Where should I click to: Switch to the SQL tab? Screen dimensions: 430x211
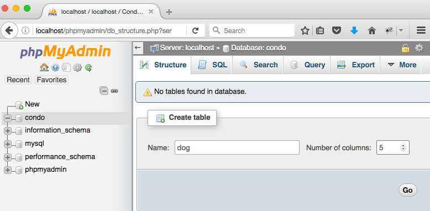coord(212,65)
